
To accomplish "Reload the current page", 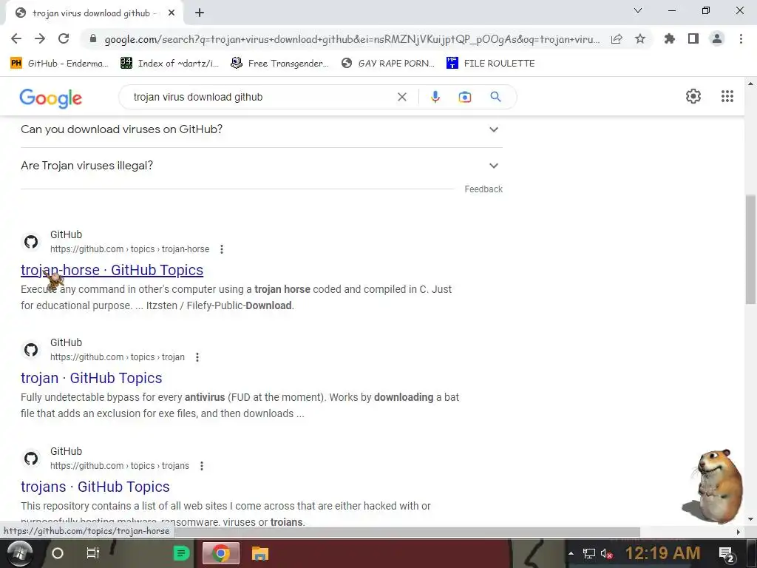I will 64,39.
